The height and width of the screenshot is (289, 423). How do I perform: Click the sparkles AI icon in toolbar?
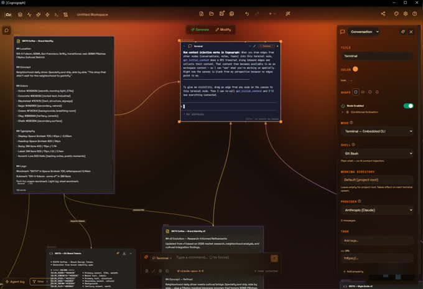click(x=39, y=14)
